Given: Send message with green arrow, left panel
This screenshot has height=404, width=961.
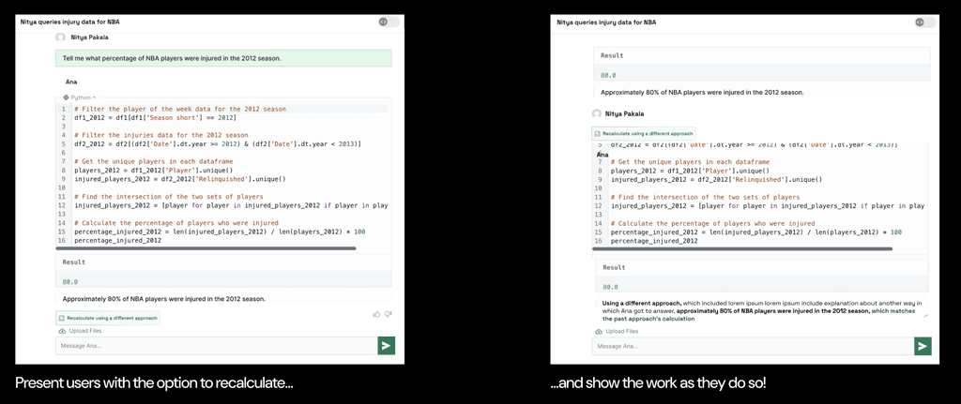Looking at the screenshot, I should (386, 346).
